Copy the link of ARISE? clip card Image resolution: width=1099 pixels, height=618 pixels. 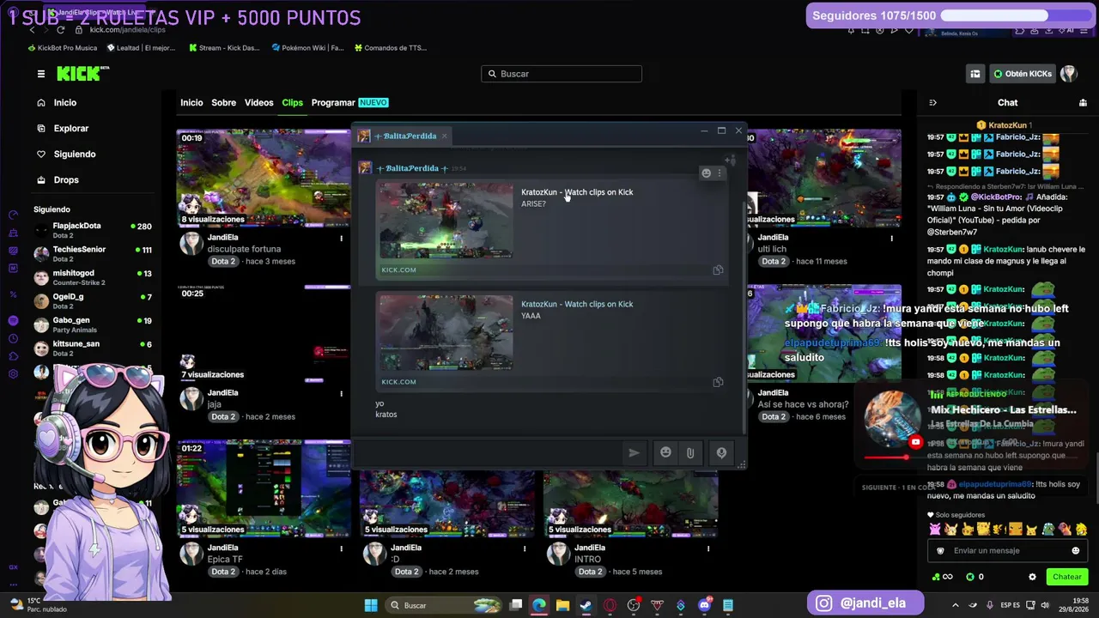point(718,270)
